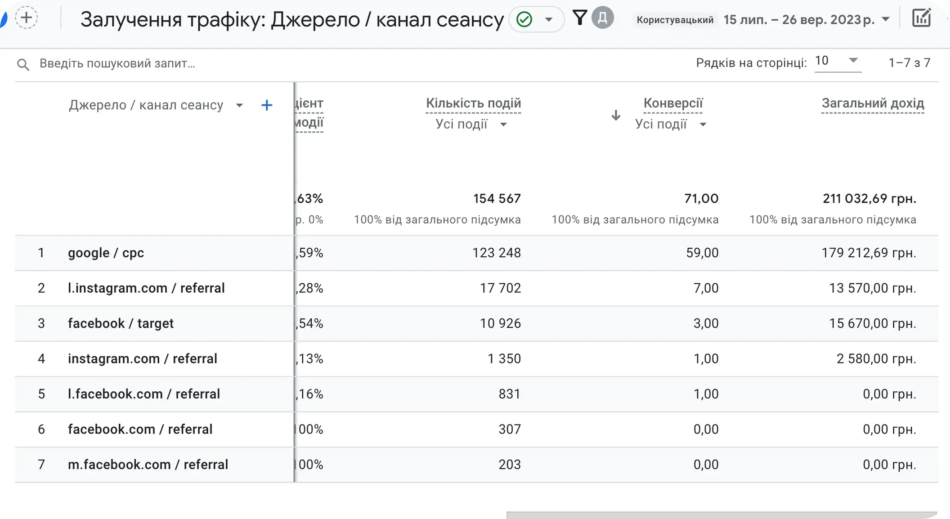Select the l.facebook.com / referral row
Viewport: 950px width, 519px height.
[x=476, y=394]
